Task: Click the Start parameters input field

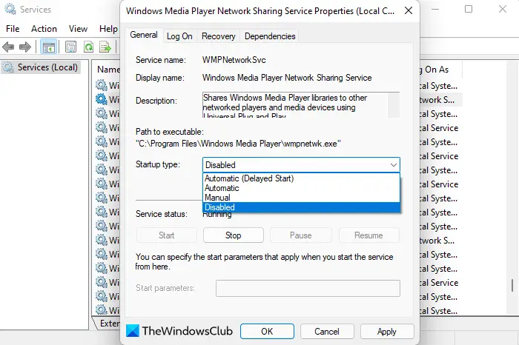Action: click(x=308, y=289)
